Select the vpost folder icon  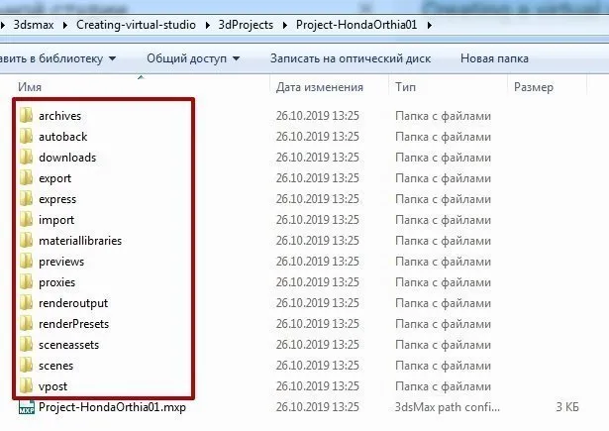[x=27, y=386]
